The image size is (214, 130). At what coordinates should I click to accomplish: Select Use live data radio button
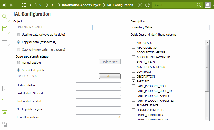tap(19, 35)
